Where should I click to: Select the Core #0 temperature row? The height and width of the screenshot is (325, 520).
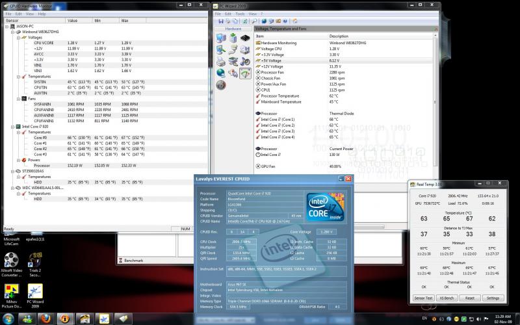click(106, 138)
